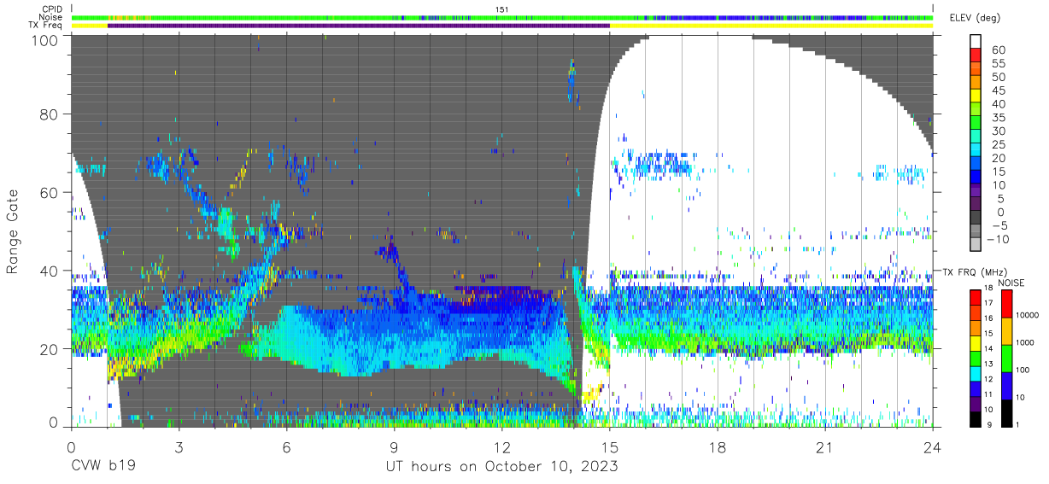Click x-axis tick label '9'
Viewport: 1049px width, 484px height.
[394, 447]
